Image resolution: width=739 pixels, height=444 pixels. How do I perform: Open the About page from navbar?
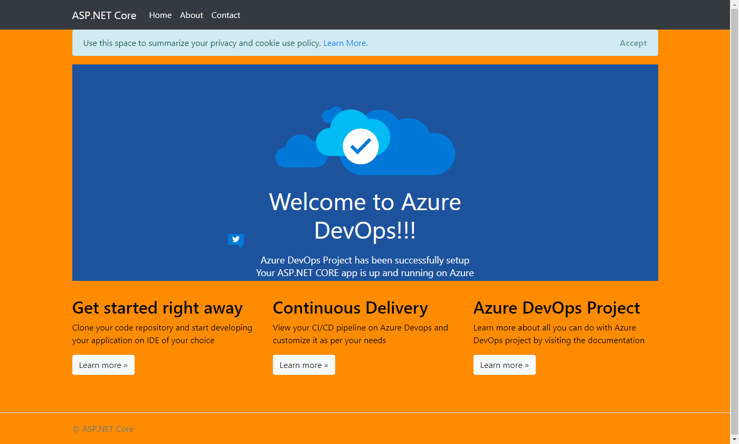point(191,15)
